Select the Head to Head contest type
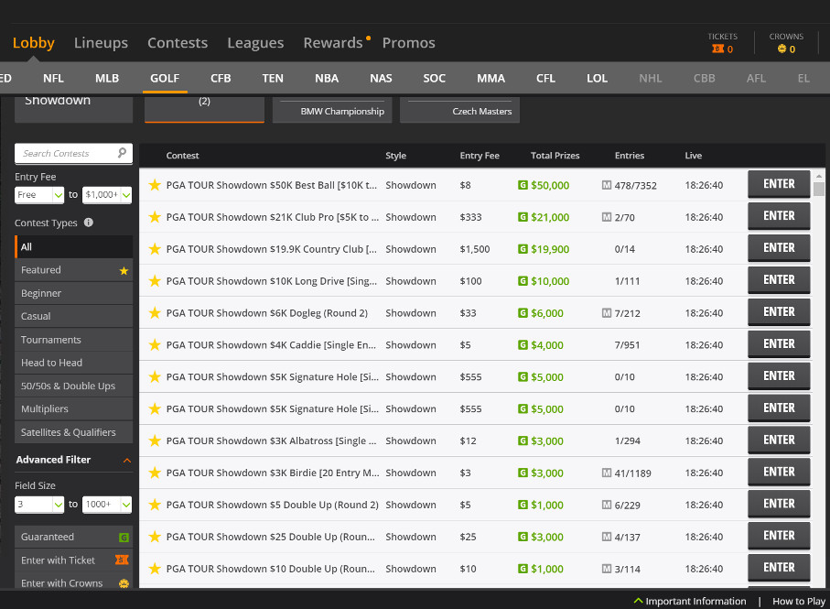 (73, 363)
